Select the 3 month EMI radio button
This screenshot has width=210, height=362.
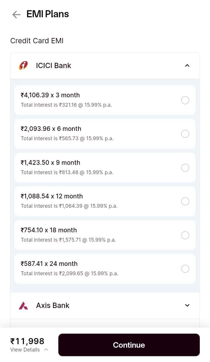185,100
